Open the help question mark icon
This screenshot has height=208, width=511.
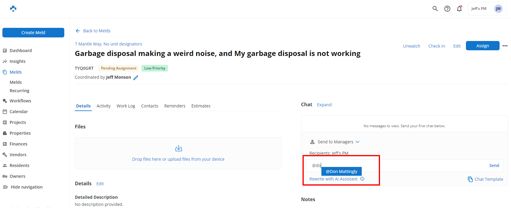tap(447, 9)
